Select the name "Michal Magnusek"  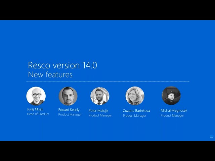(174, 110)
